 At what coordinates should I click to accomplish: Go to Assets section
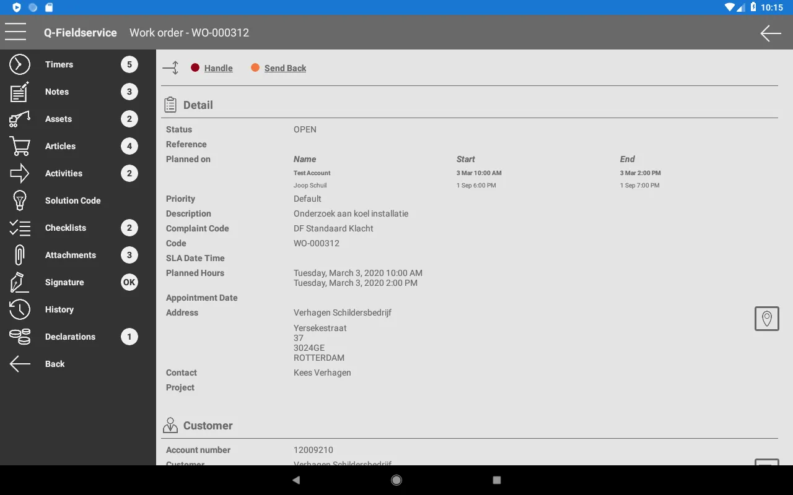[78, 119]
